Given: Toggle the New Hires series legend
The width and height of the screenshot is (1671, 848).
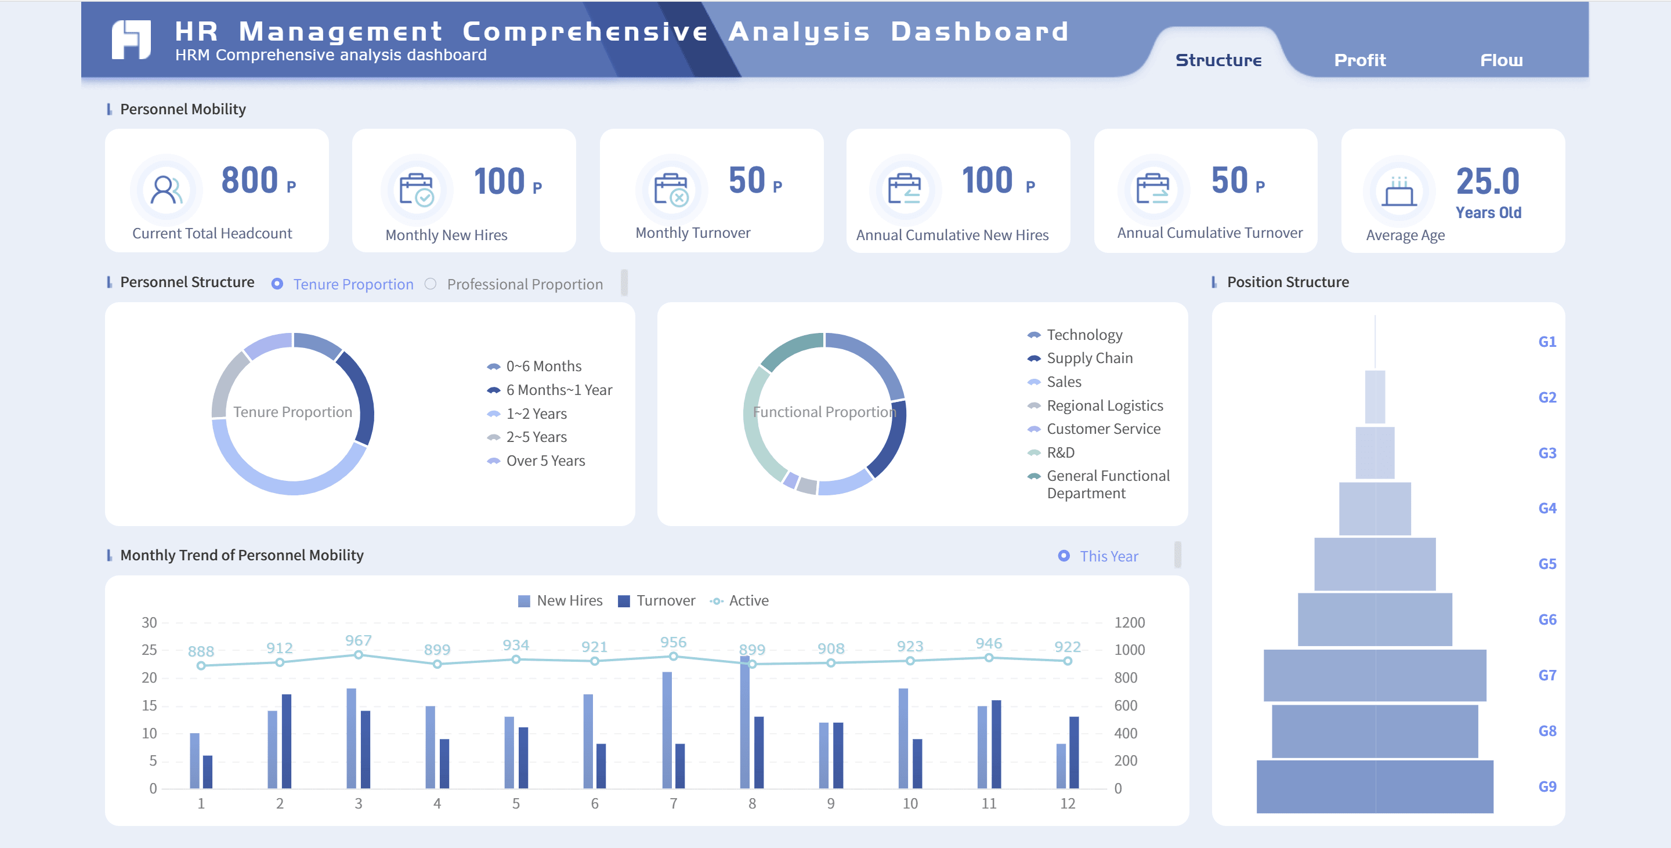Looking at the screenshot, I should [560, 600].
